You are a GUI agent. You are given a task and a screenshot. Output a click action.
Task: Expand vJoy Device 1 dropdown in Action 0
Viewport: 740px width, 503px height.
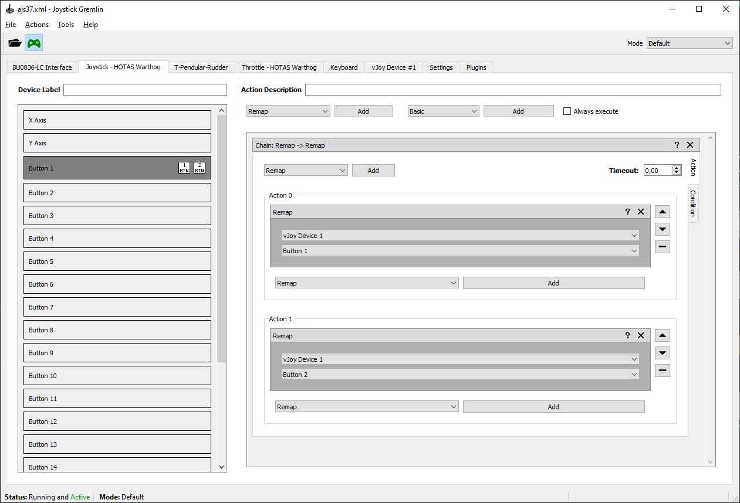click(460, 236)
